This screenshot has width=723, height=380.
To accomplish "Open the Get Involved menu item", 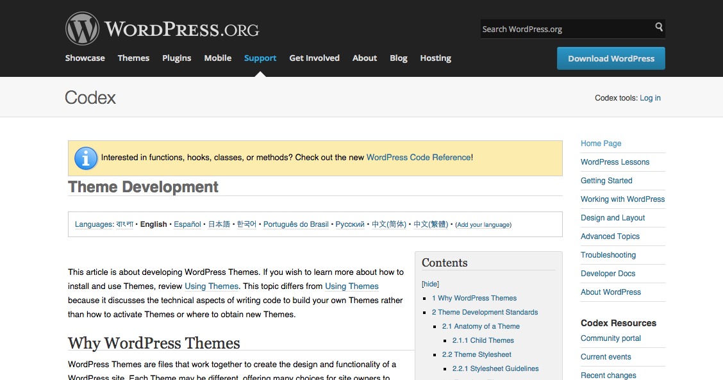I will tap(315, 58).
